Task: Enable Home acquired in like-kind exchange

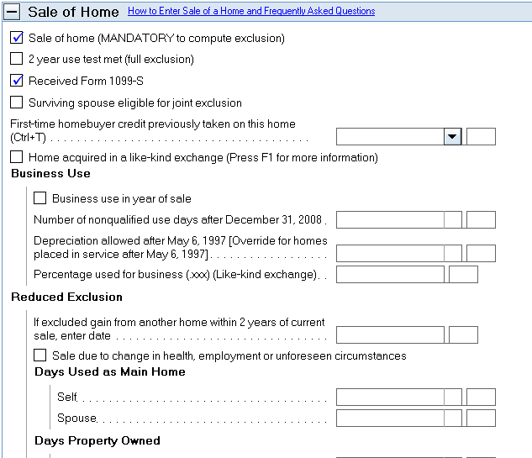Action: click(17, 157)
